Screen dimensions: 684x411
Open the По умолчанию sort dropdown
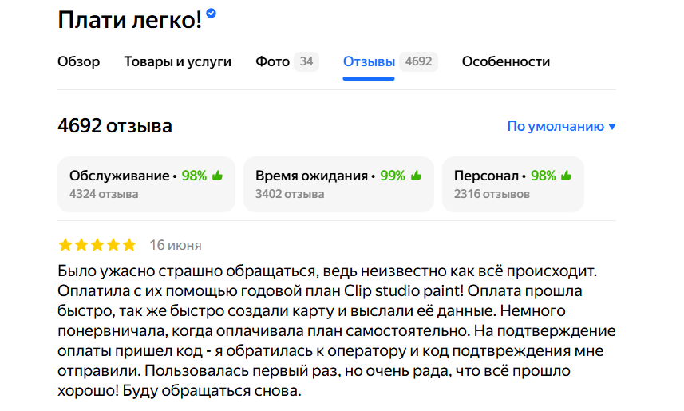point(556,126)
